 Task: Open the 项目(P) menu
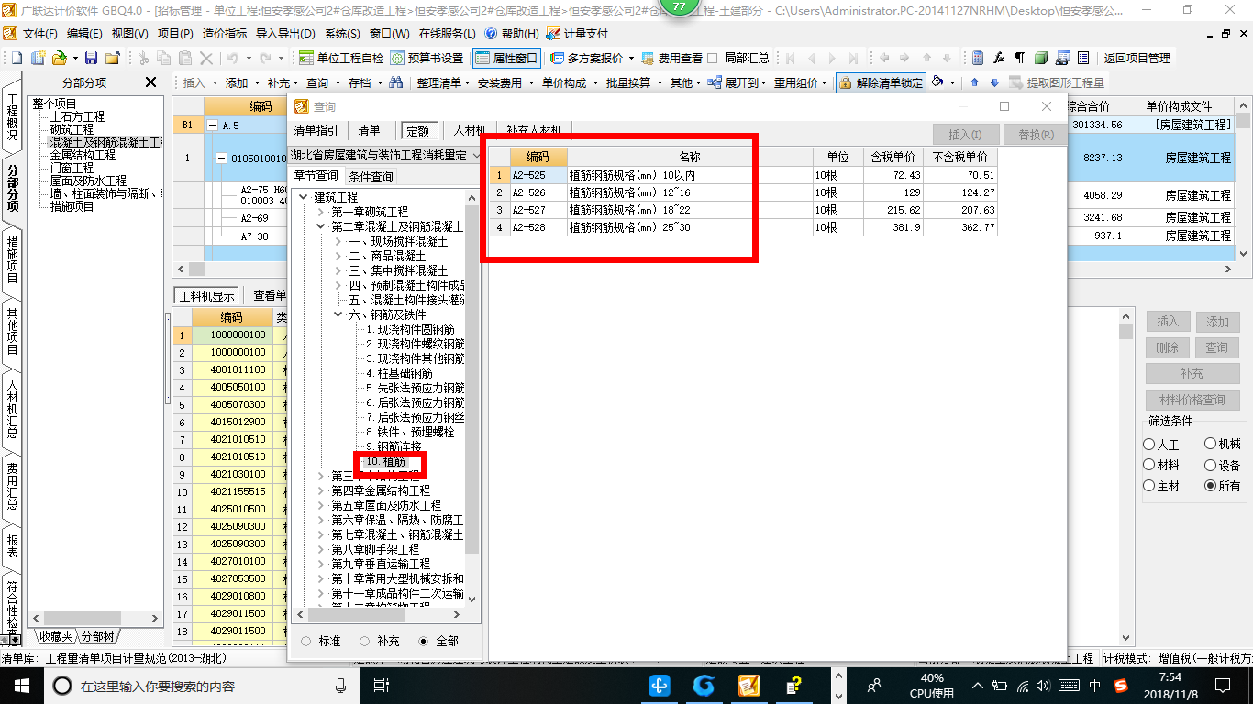tap(175, 33)
